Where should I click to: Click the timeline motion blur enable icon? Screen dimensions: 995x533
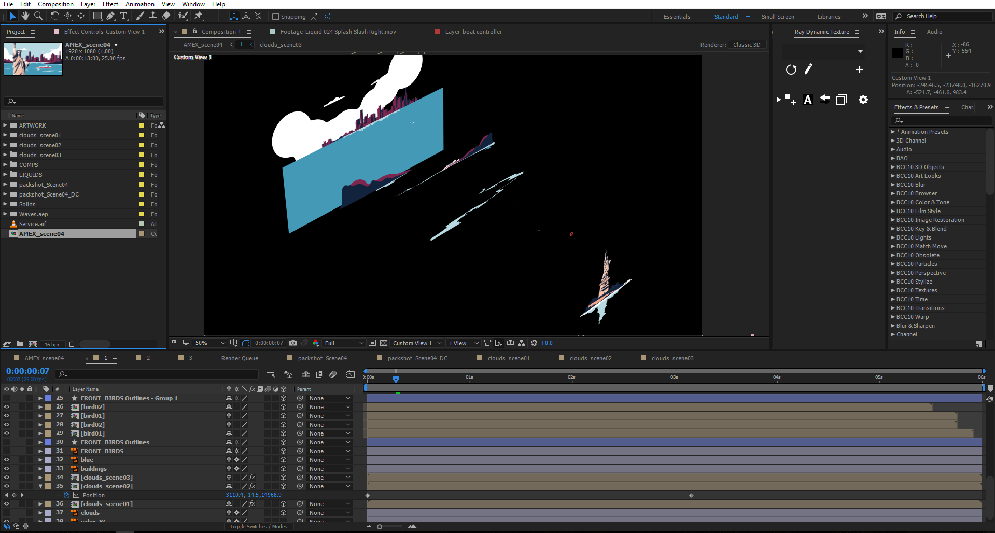(333, 374)
